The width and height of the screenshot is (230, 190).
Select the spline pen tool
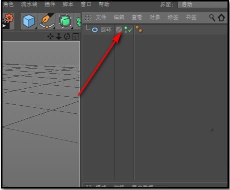[47, 21]
